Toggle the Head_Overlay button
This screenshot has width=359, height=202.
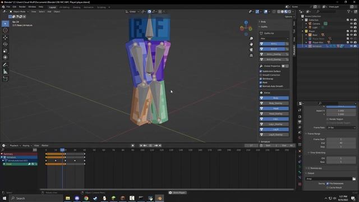274,114
